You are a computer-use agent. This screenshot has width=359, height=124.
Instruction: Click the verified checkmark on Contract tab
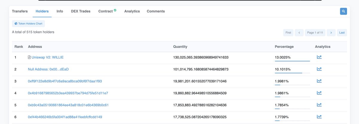tap(115, 10)
